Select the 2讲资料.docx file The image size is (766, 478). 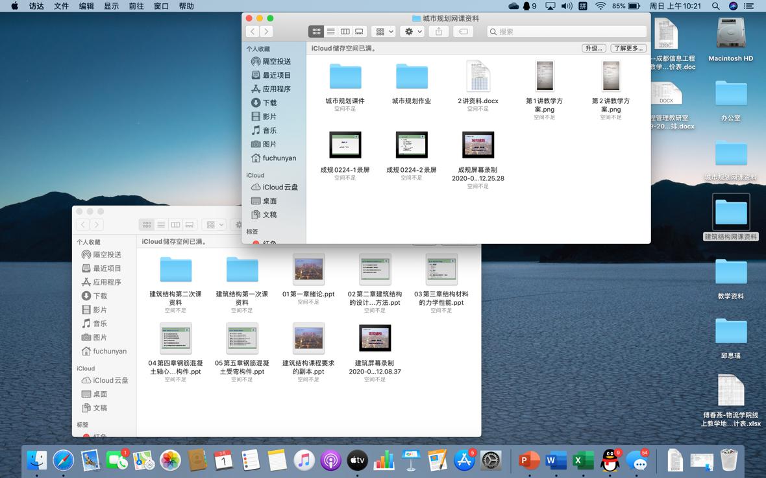click(x=478, y=77)
